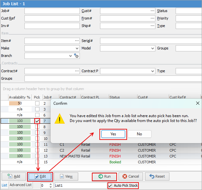202x190 pixels.
Task: Tick the Pick checkbox for job 6
Action: click(37, 115)
